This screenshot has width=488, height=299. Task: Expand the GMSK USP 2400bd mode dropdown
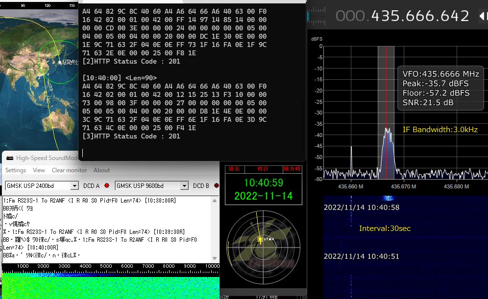tap(74, 186)
